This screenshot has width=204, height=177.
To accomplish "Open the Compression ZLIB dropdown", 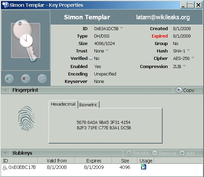I will 184,66.
